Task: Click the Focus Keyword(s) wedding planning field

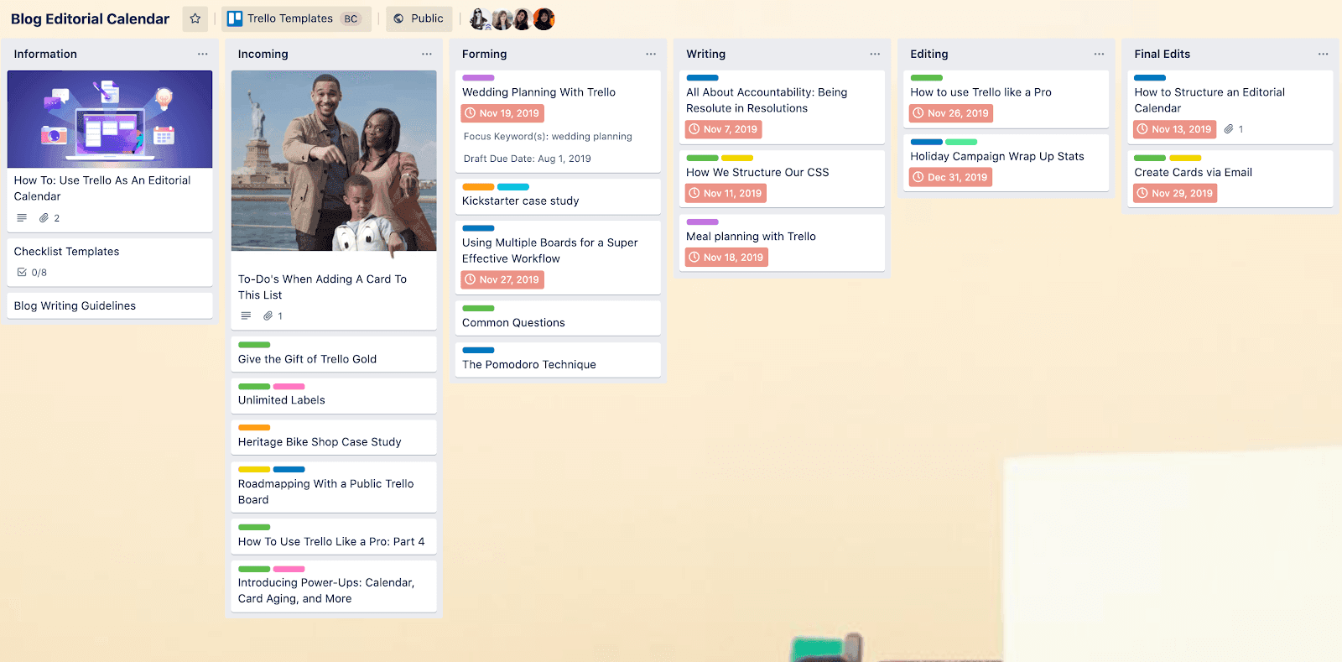Action: point(548,137)
